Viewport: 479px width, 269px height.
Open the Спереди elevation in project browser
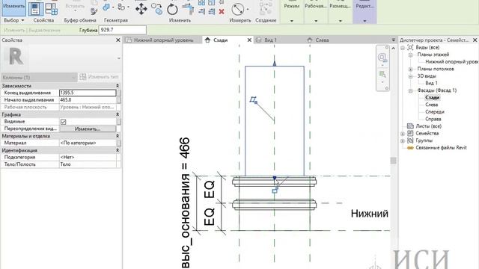[435, 112]
